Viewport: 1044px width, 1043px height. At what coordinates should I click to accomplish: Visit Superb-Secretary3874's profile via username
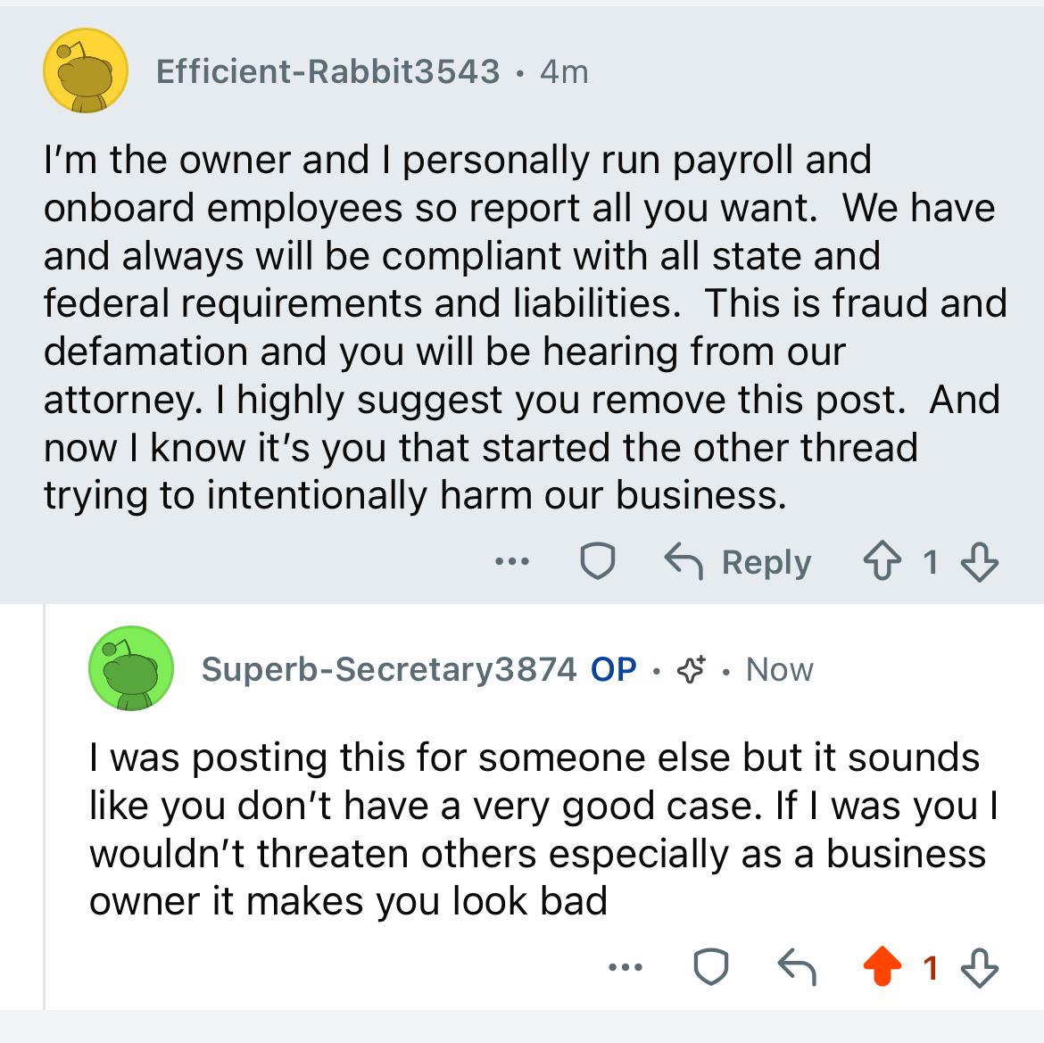pyautogui.click(x=389, y=668)
